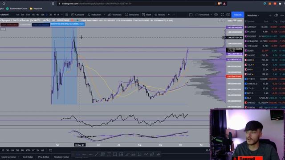Open the Strategy Tester tab

[x=61, y=157]
